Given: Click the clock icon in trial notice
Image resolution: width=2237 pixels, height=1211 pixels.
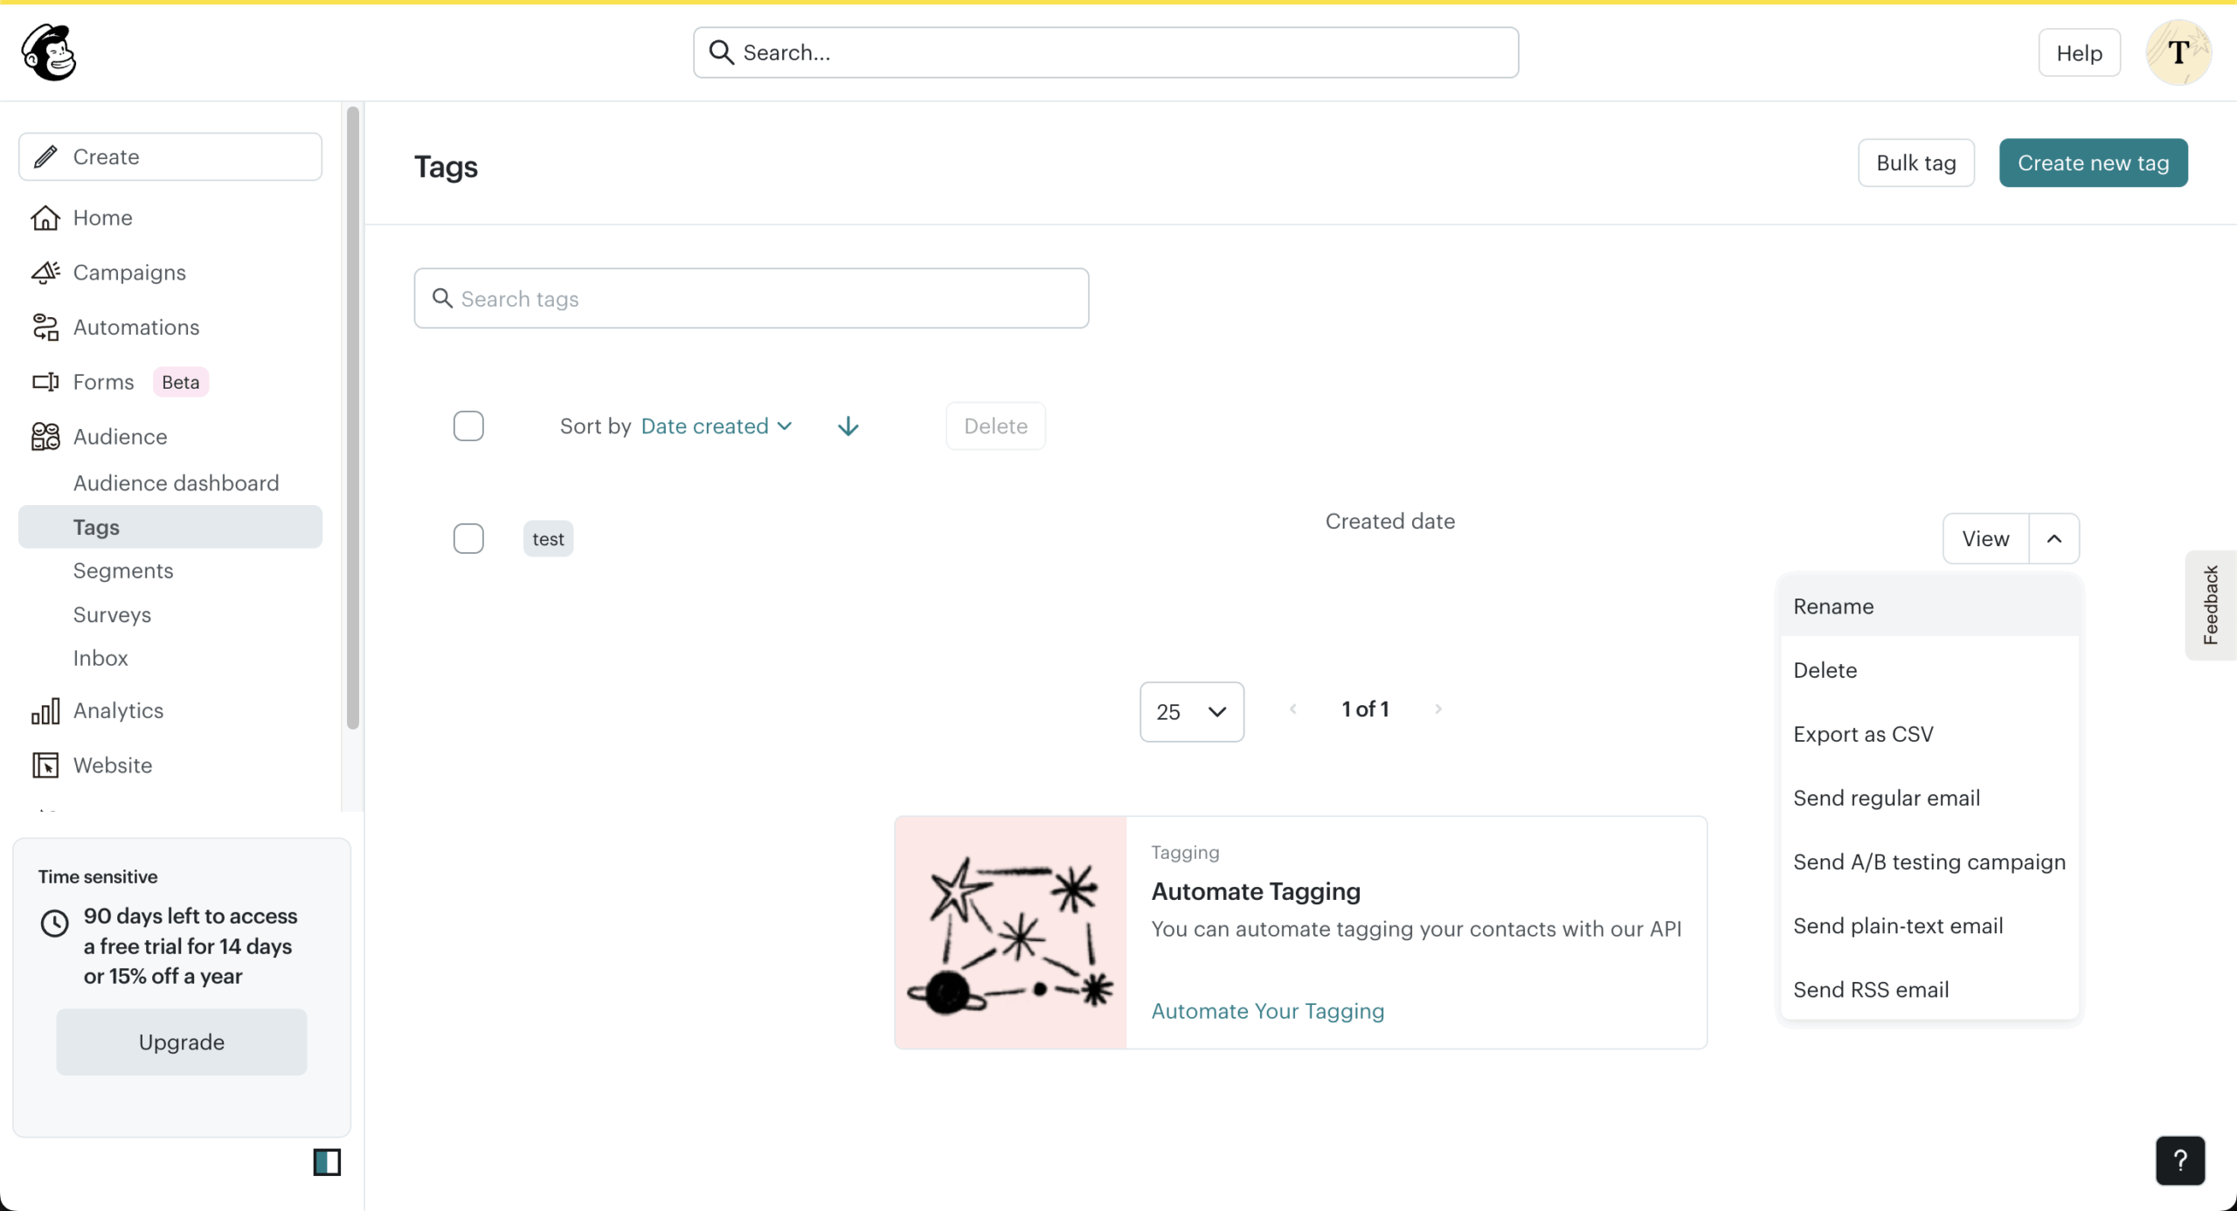Looking at the screenshot, I should pos(55,923).
